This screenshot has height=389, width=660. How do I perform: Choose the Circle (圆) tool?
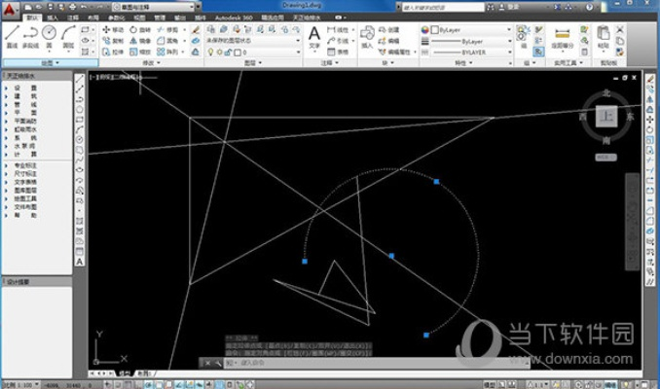[x=49, y=35]
